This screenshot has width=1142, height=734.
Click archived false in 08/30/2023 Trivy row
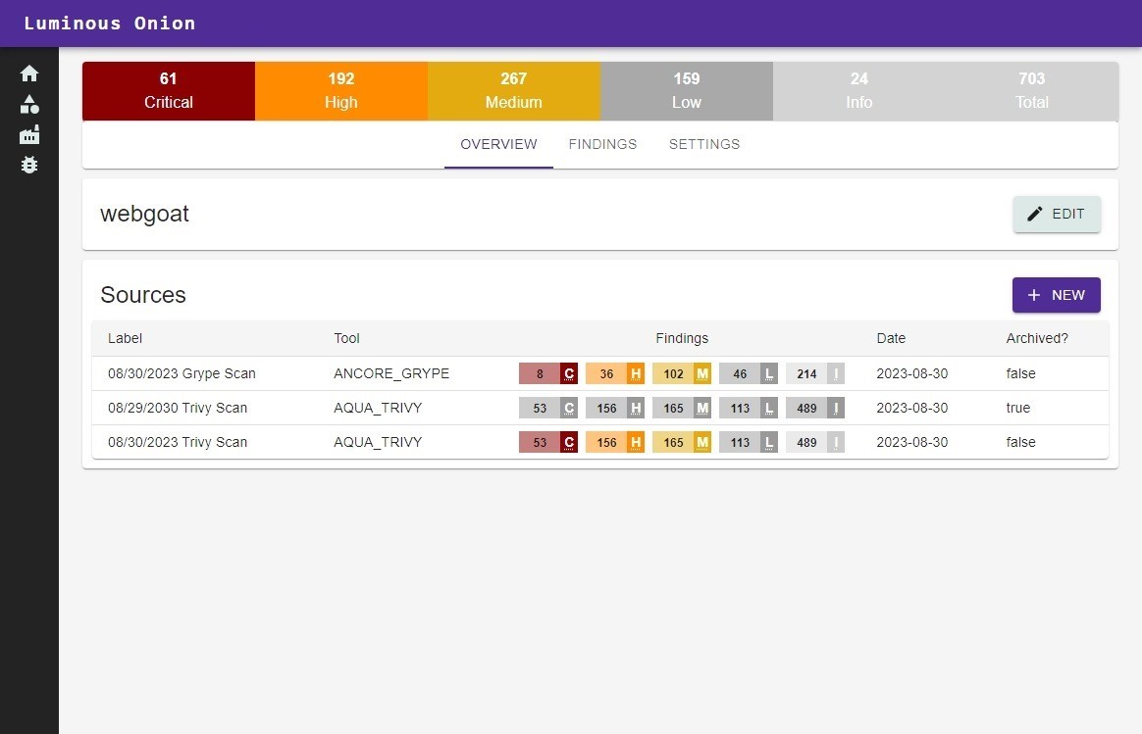[1020, 442]
